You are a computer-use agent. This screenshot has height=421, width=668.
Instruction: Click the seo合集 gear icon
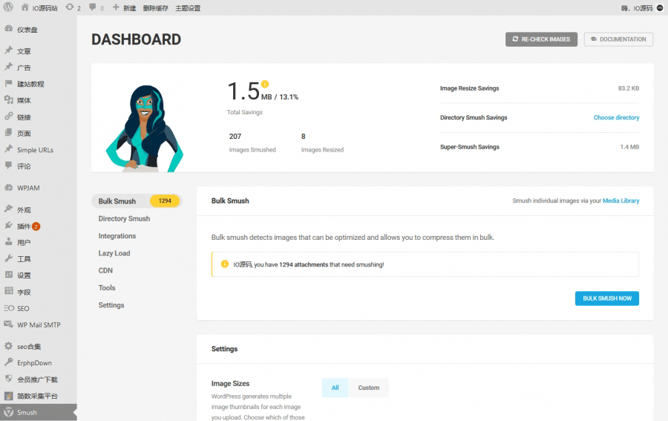(x=8, y=346)
